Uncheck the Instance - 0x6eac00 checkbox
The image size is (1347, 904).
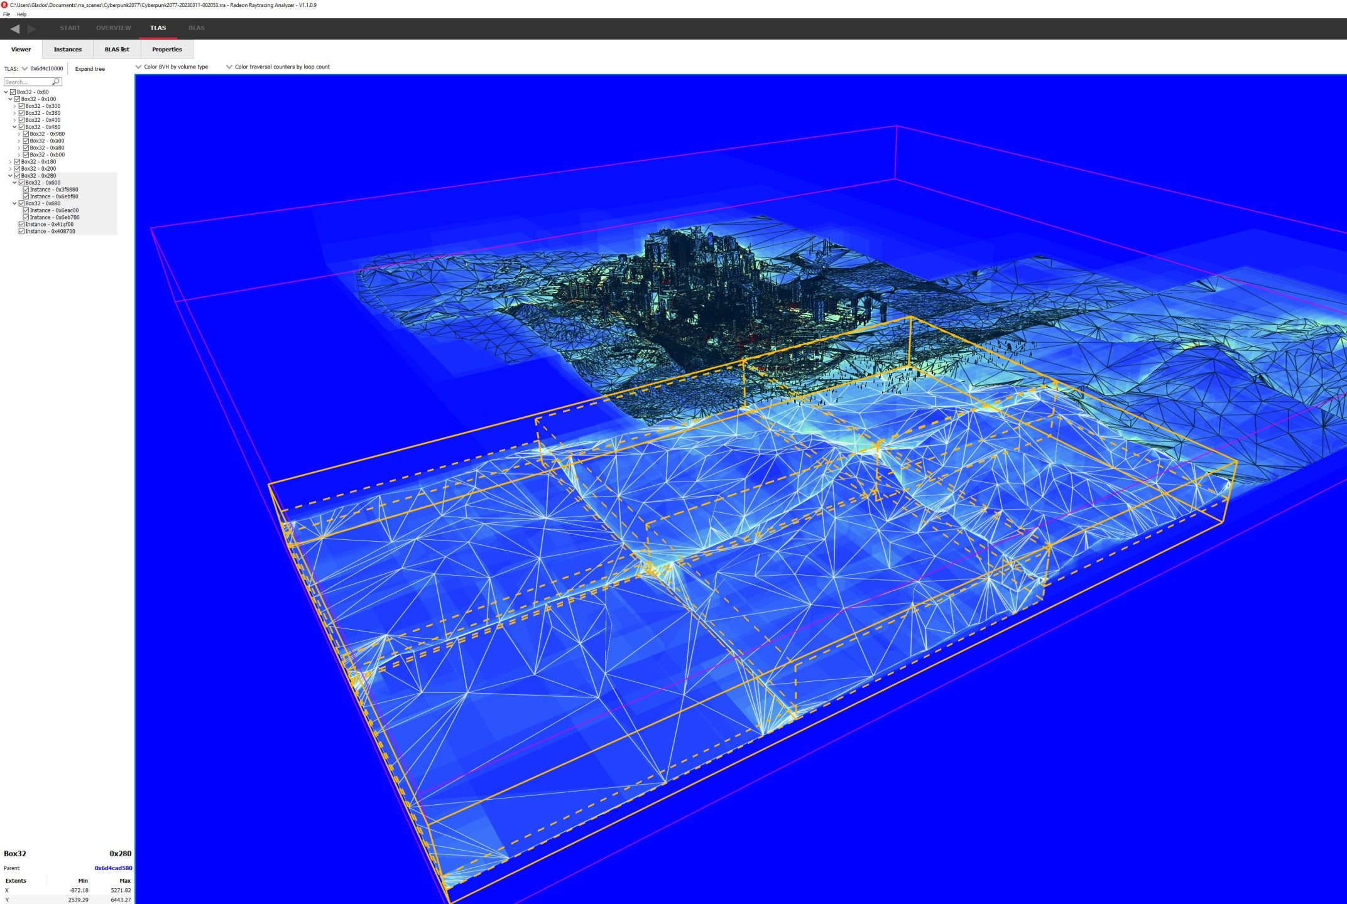pyautogui.click(x=26, y=210)
